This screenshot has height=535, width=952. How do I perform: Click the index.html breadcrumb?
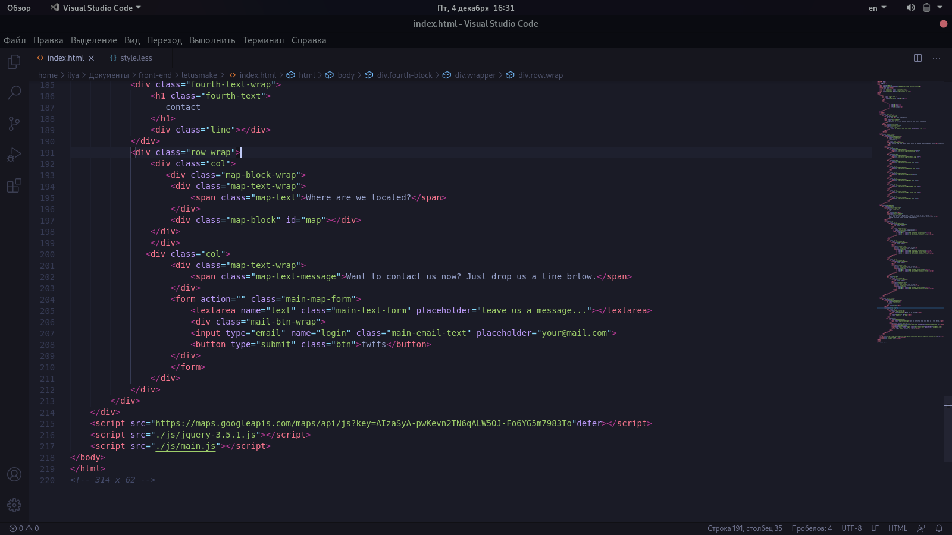click(x=258, y=75)
